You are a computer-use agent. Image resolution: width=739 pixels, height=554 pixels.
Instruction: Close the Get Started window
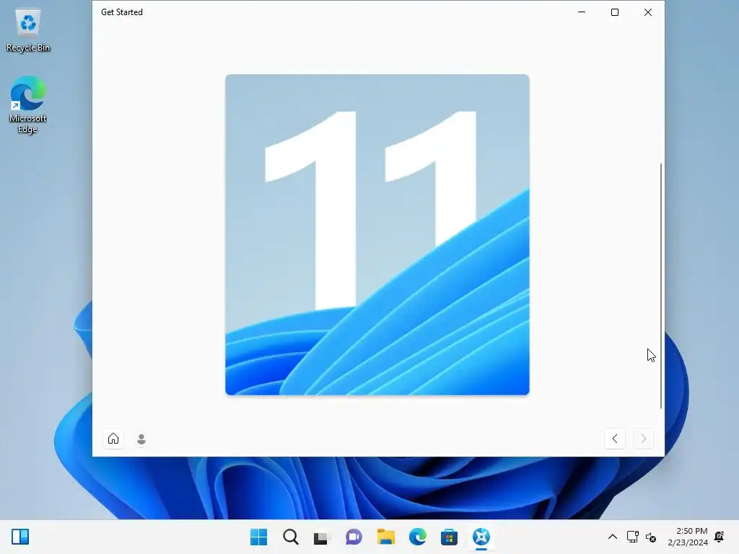(x=648, y=12)
